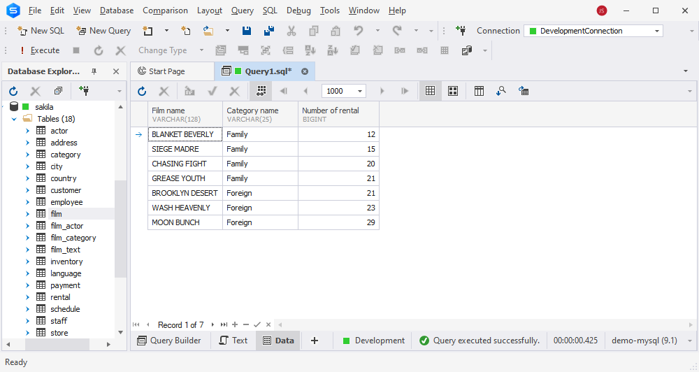Delete the record using navigator minus
Viewport: 699px width, 372px height.
(x=245, y=324)
